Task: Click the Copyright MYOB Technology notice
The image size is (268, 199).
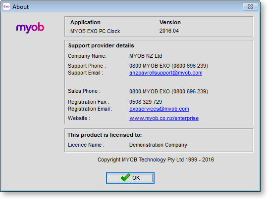Action: (x=156, y=159)
